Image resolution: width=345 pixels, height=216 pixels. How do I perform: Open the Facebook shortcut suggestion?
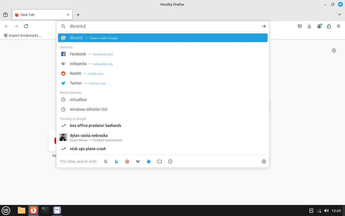[163, 54]
